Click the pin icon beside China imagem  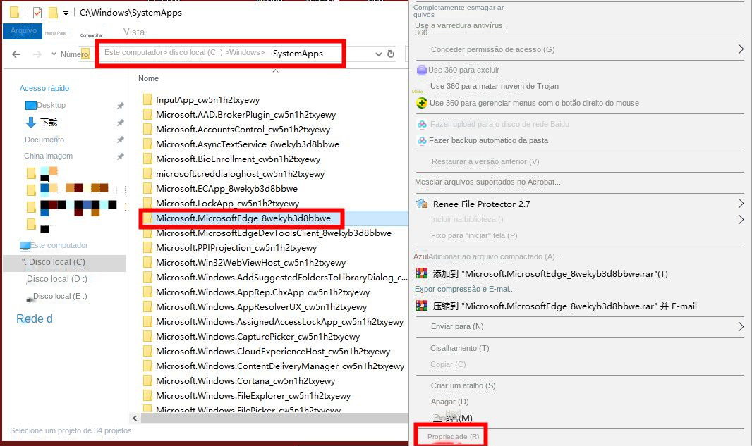click(121, 156)
